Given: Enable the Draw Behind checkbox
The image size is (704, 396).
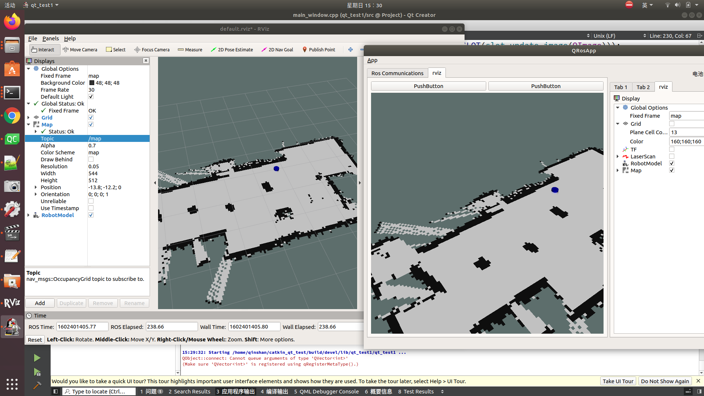Looking at the screenshot, I should 91,159.
